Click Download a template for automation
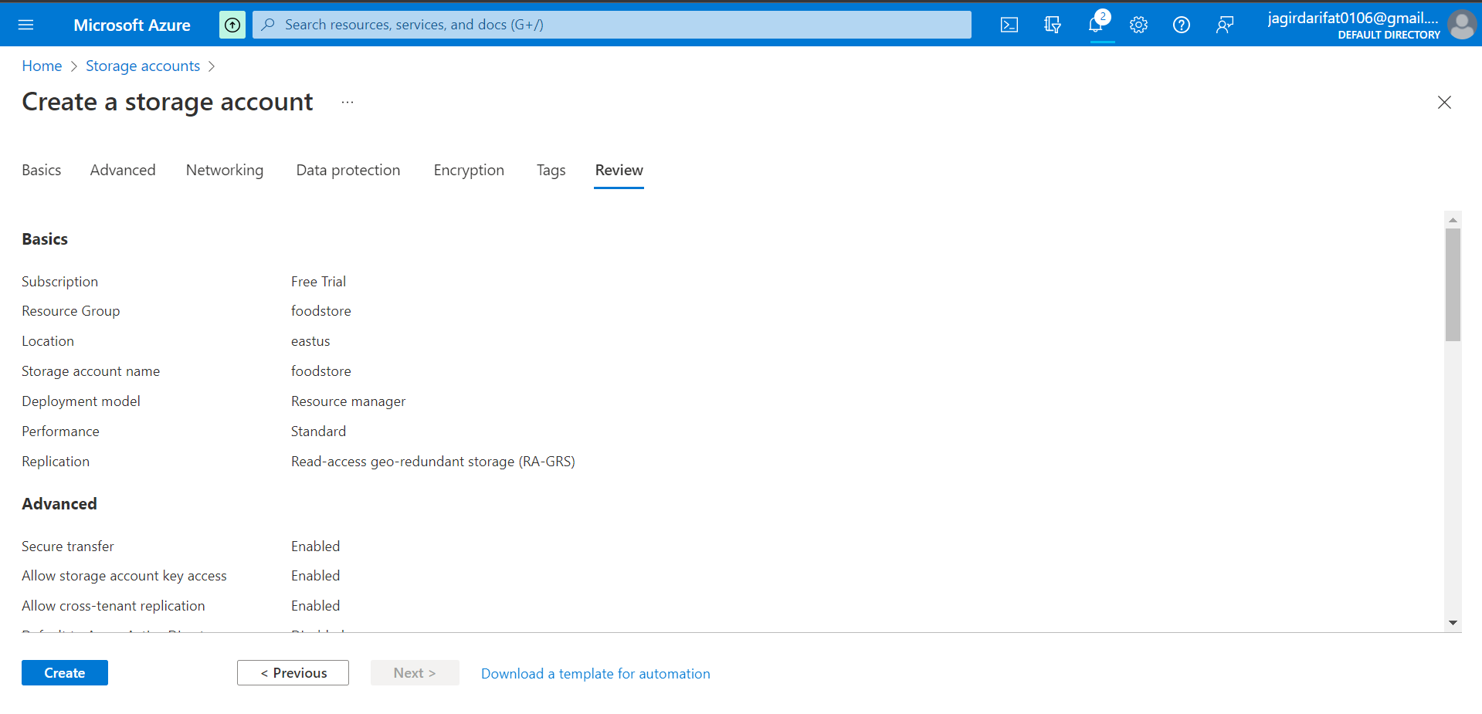The width and height of the screenshot is (1482, 714). [x=595, y=673]
